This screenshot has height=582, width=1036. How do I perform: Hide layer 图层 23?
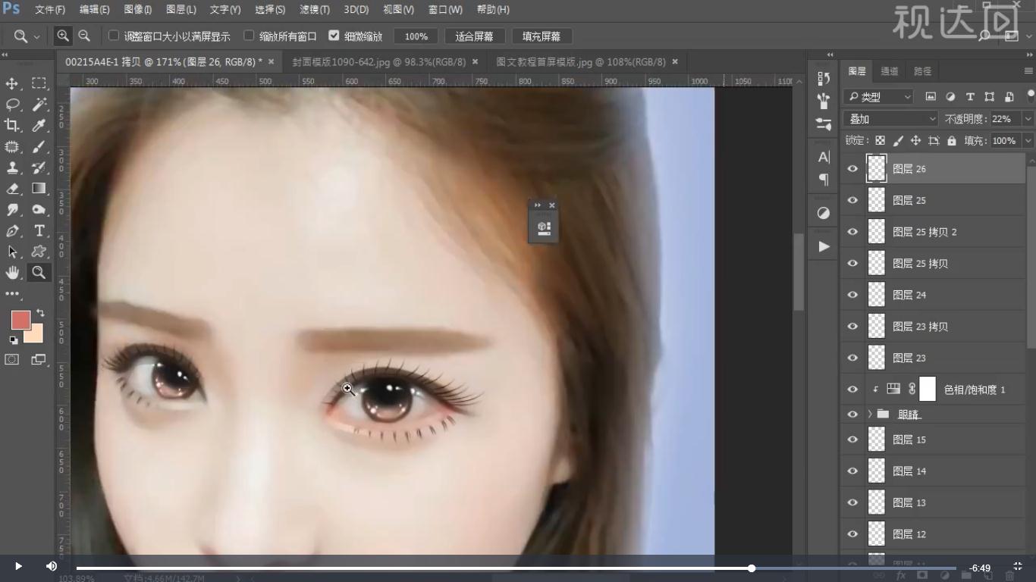coord(852,358)
